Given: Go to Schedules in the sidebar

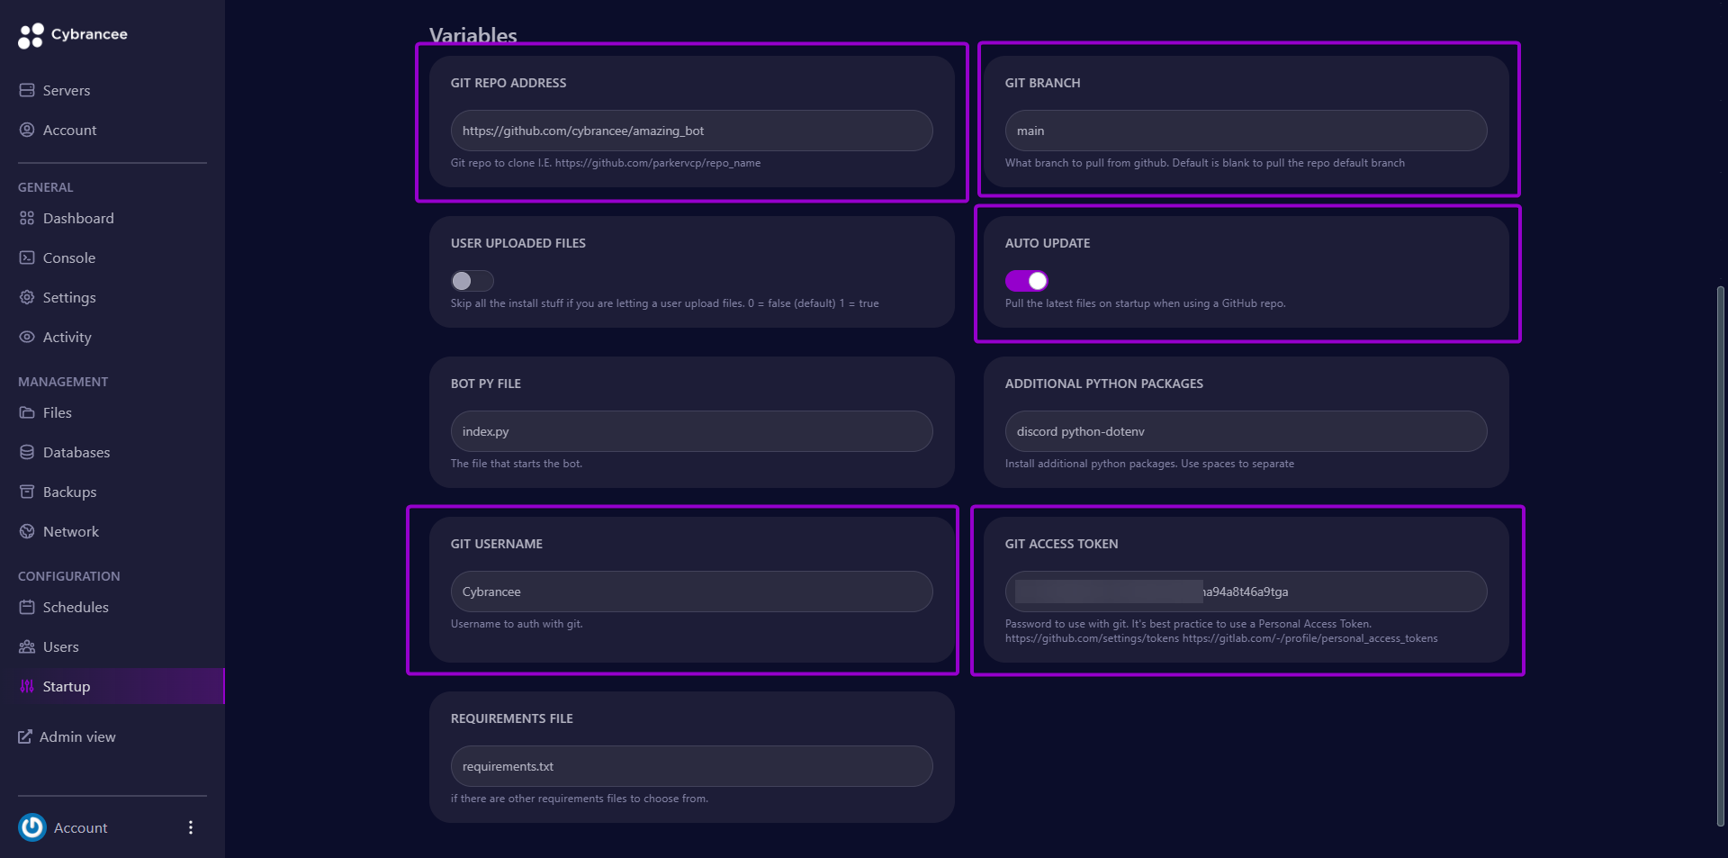Looking at the screenshot, I should point(75,608).
